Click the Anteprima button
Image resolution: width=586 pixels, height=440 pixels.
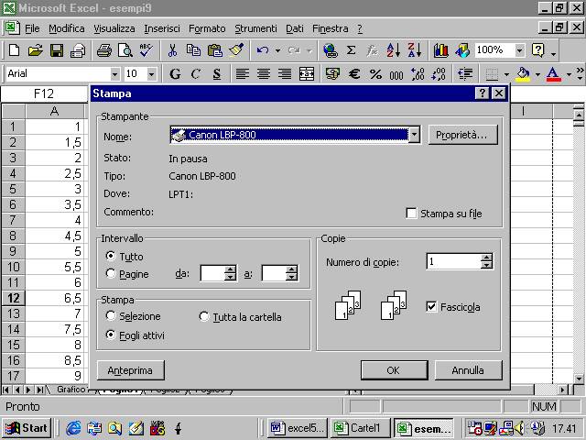click(x=130, y=370)
